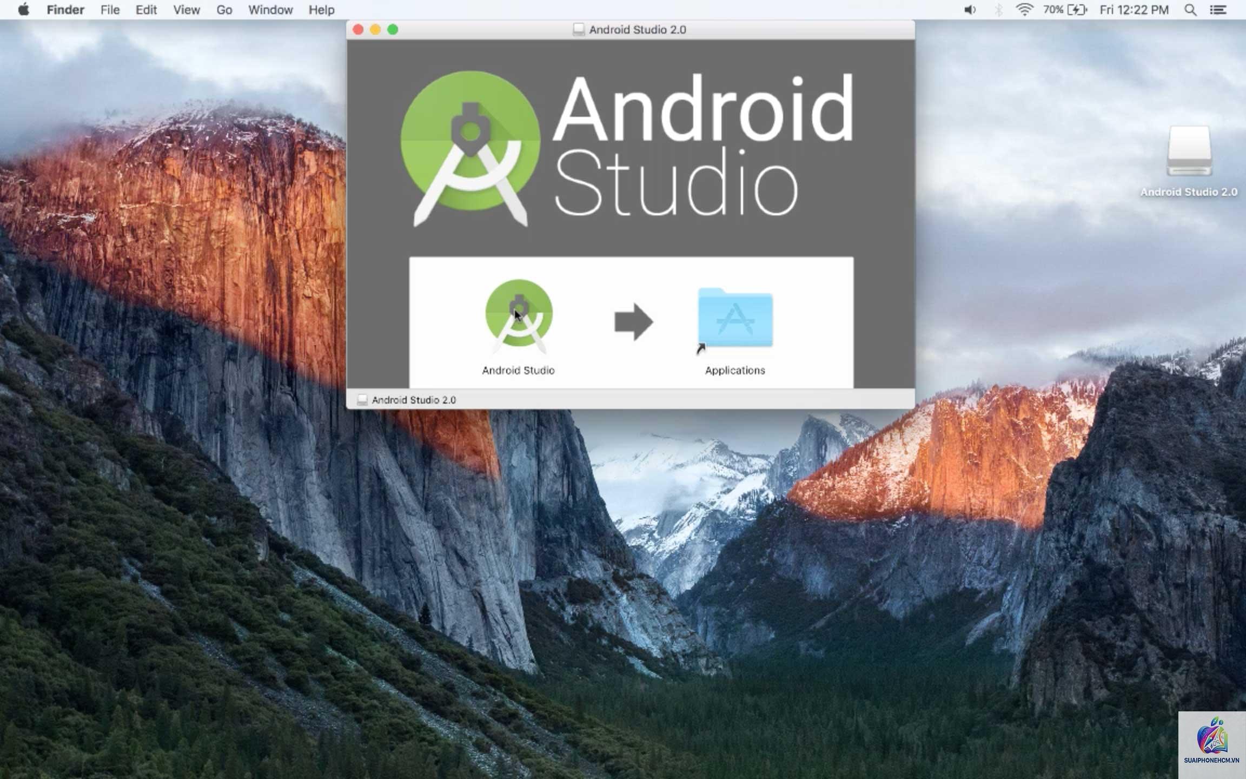Viewport: 1246px width, 779px height.
Task: Click the clock showing Fri 12:22 PM
Action: tap(1134, 10)
